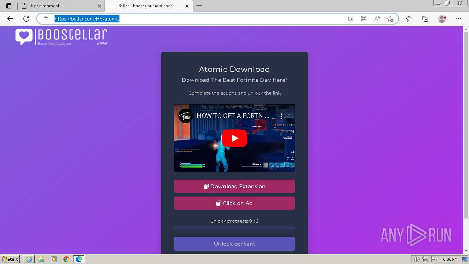Open the volume speaker tray icon
The height and width of the screenshot is (264, 469).
click(417, 259)
